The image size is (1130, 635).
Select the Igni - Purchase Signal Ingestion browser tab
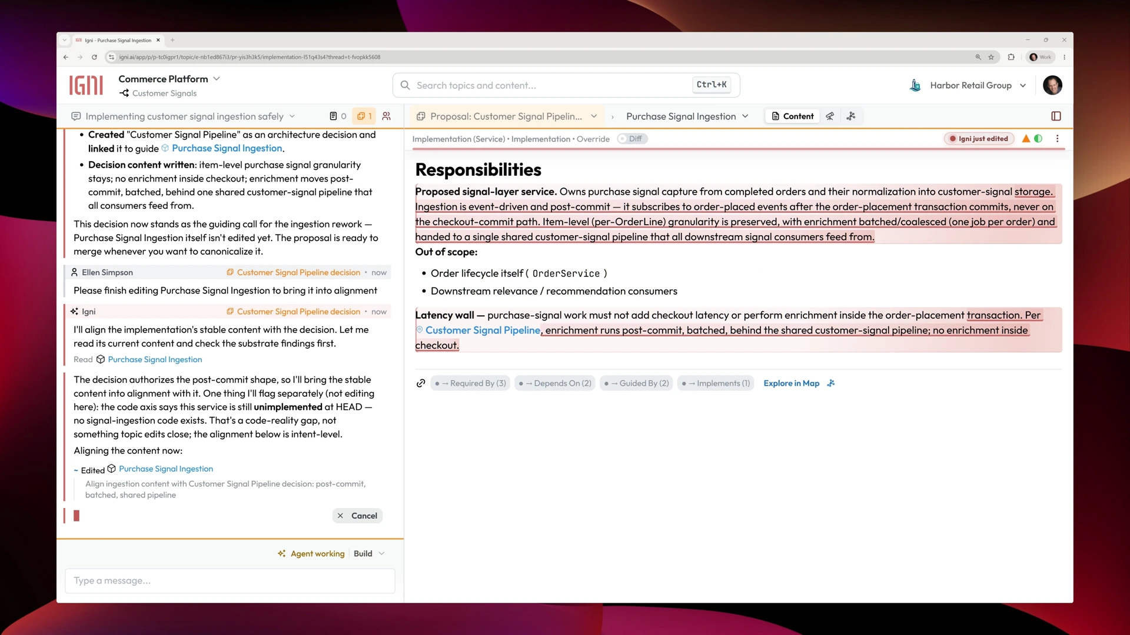pyautogui.click(x=118, y=41)
